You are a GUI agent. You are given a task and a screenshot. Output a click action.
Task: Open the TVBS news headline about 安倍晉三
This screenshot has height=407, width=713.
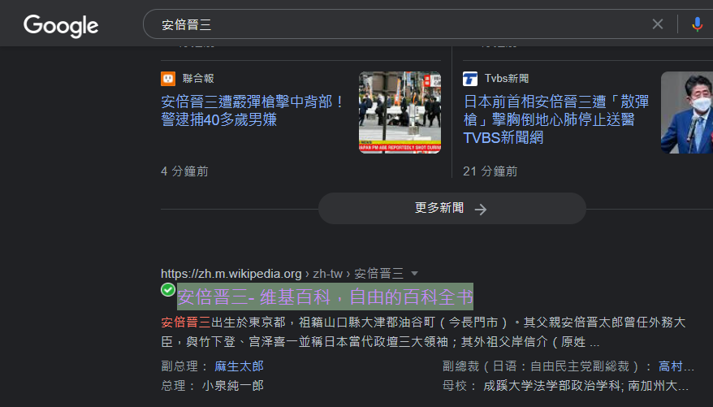(x=555, y=119)
